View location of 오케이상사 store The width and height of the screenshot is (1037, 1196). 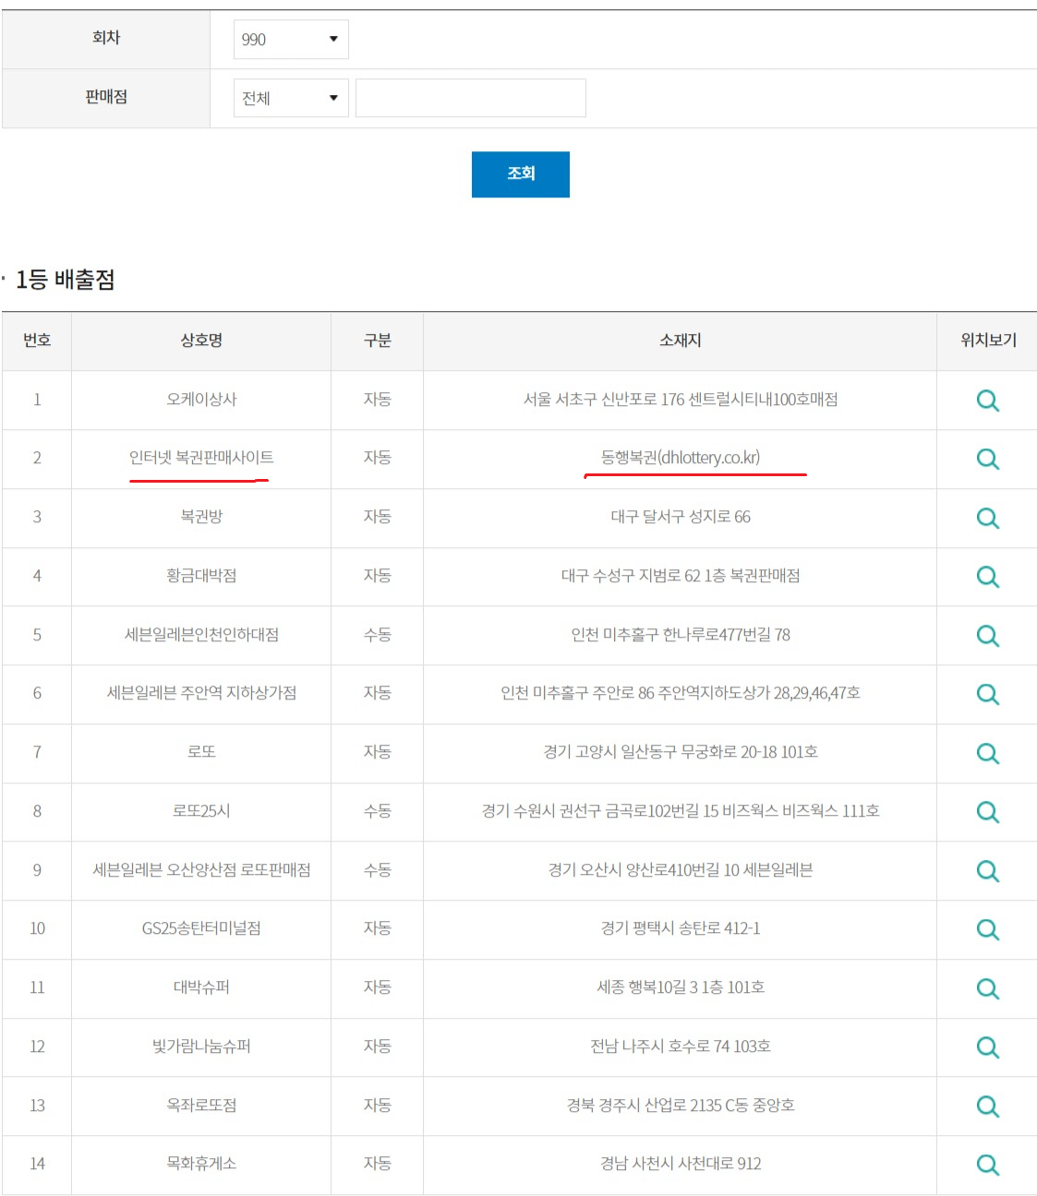coord(987,401)
